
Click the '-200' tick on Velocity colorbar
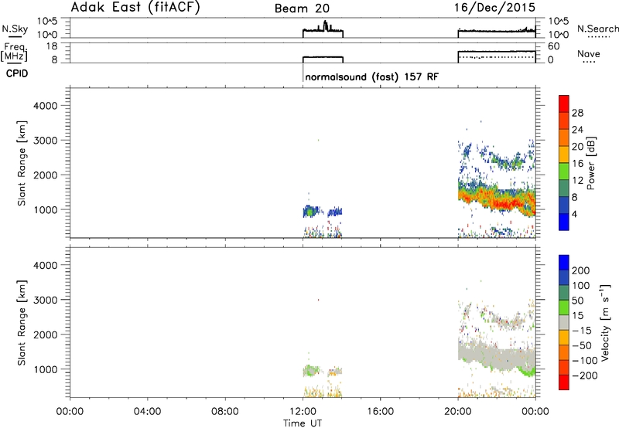tap(587, 375)
